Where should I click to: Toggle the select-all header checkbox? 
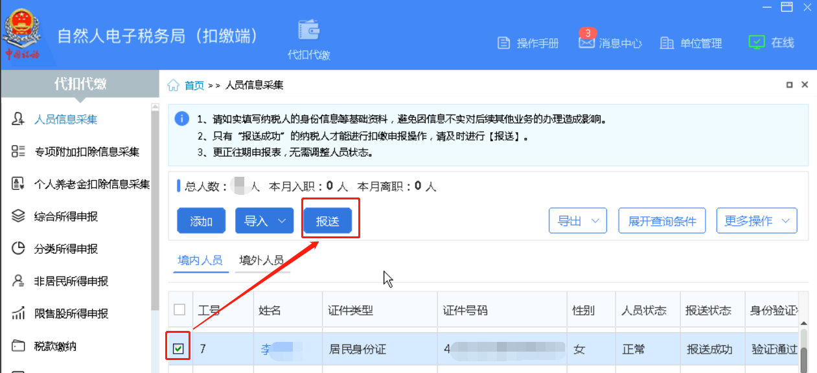pos(179,310)
